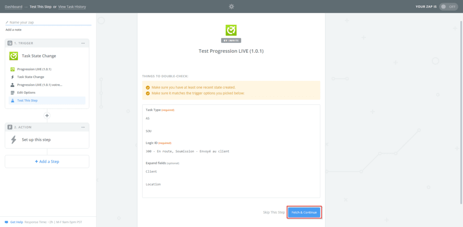Click Add a Step button
This screenshot has width=463, height=227.
(x=47, y=162)
